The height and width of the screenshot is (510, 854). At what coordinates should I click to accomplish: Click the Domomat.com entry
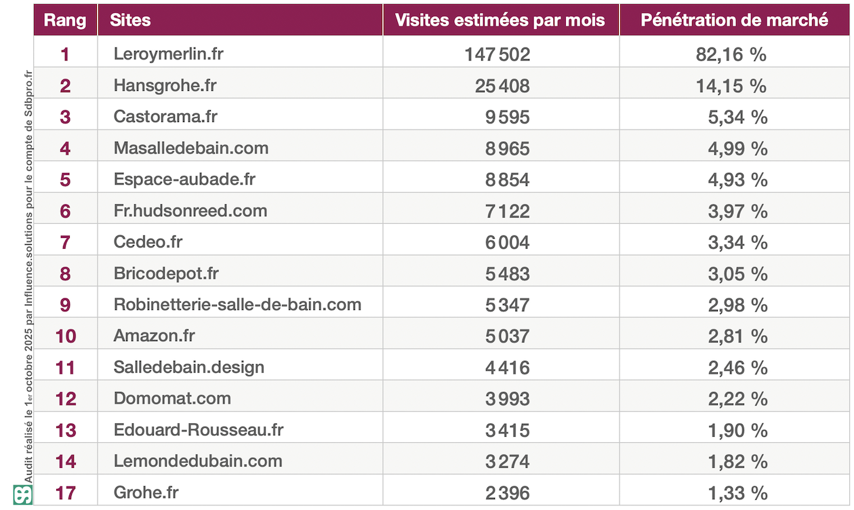[172, 399]
